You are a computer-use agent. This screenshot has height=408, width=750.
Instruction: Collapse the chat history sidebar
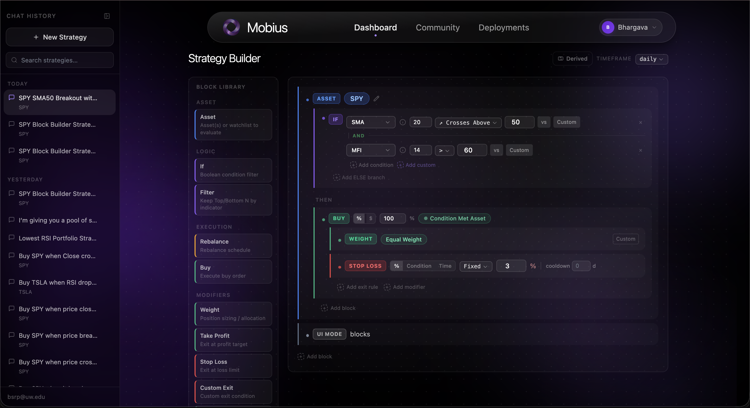(107, 16)
